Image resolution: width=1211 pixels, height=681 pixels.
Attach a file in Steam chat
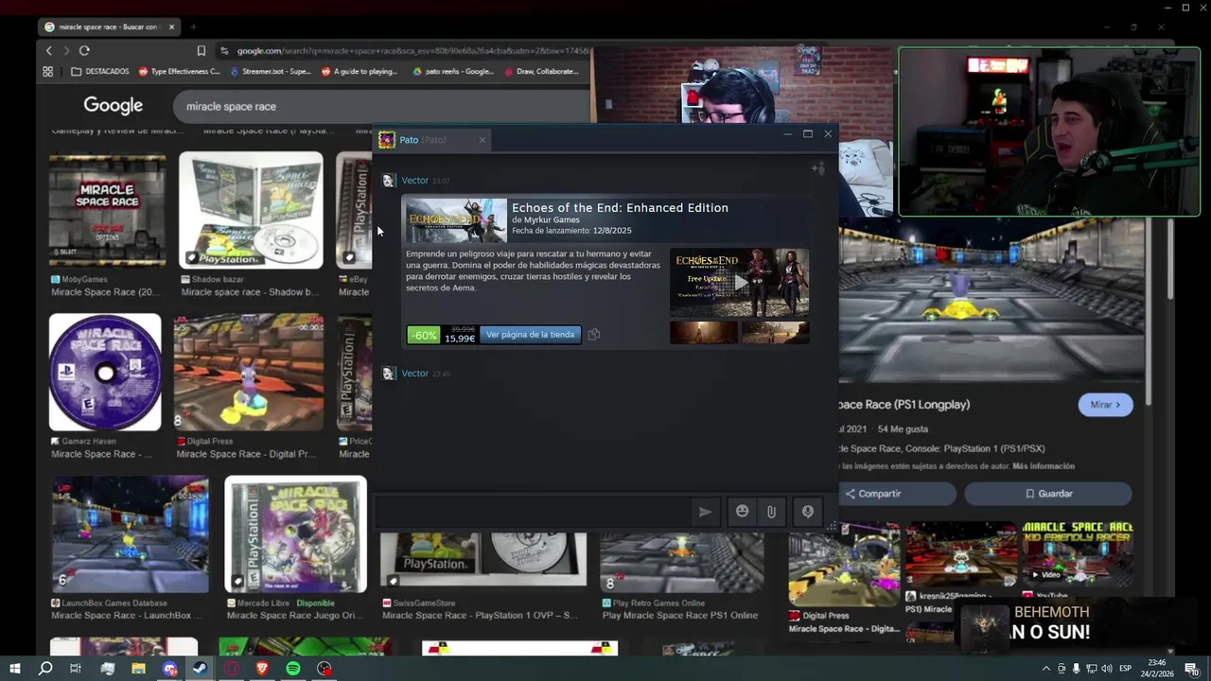coord(771,512)
